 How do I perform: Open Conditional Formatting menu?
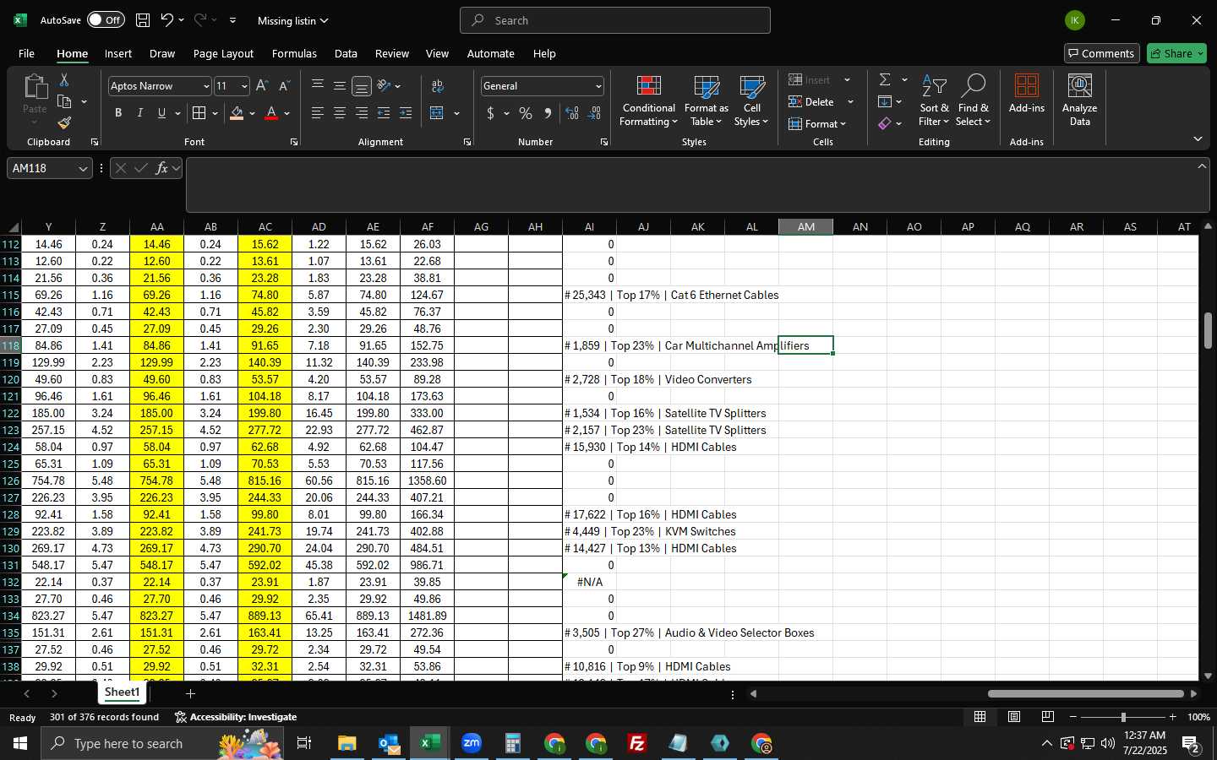click(648, 101)
